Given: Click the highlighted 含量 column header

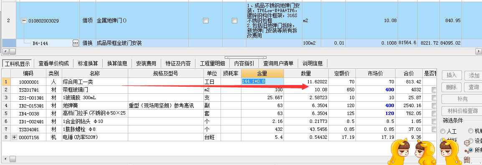Looking at the screenshot, I should click(x=262, y=74).
